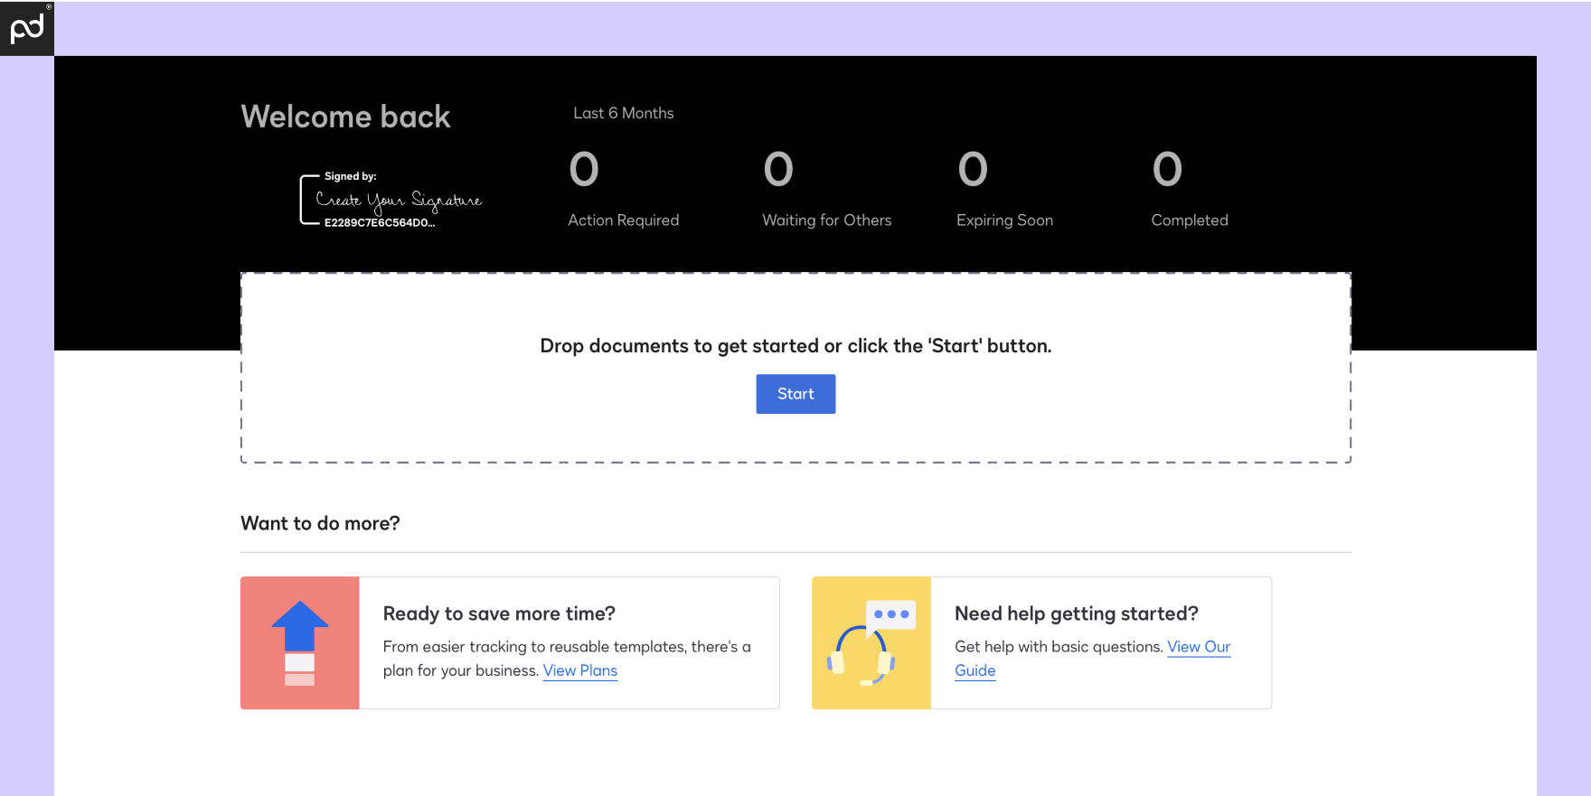Click the Welcome back heading

click(x=345, y=117)
